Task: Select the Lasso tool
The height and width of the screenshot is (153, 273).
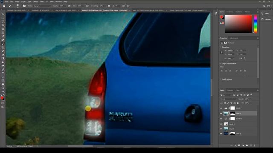Action: (3, 22)
